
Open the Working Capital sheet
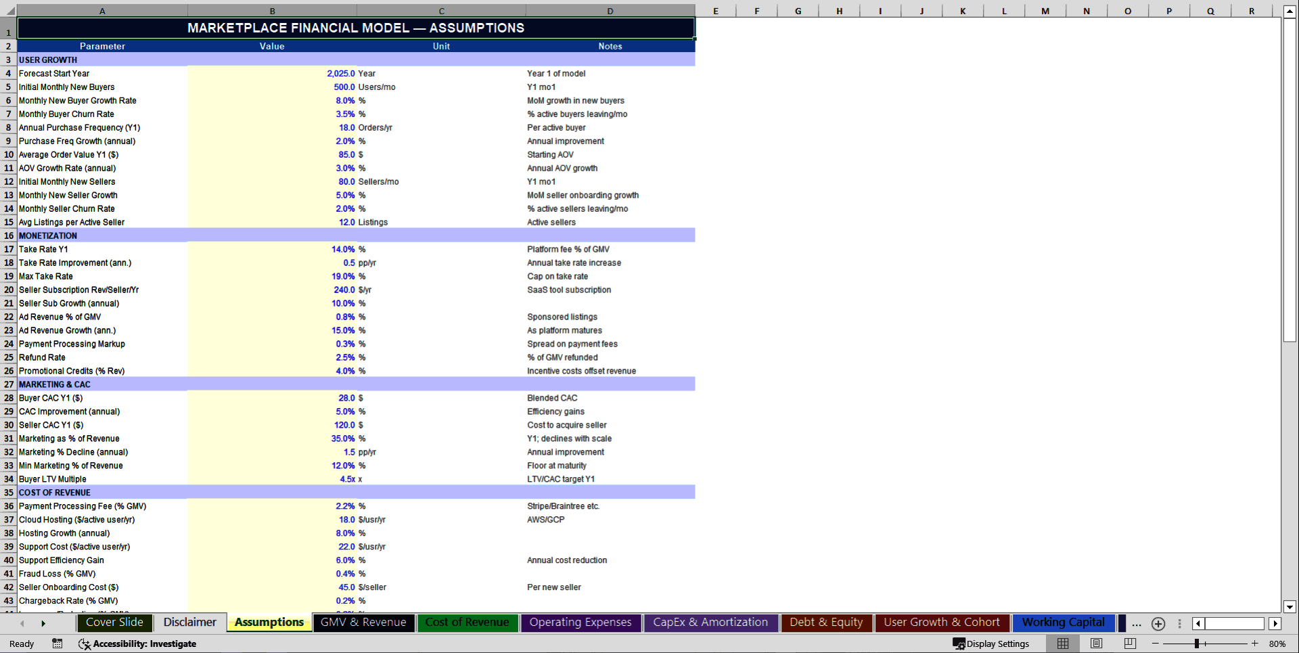[1064, 622]
